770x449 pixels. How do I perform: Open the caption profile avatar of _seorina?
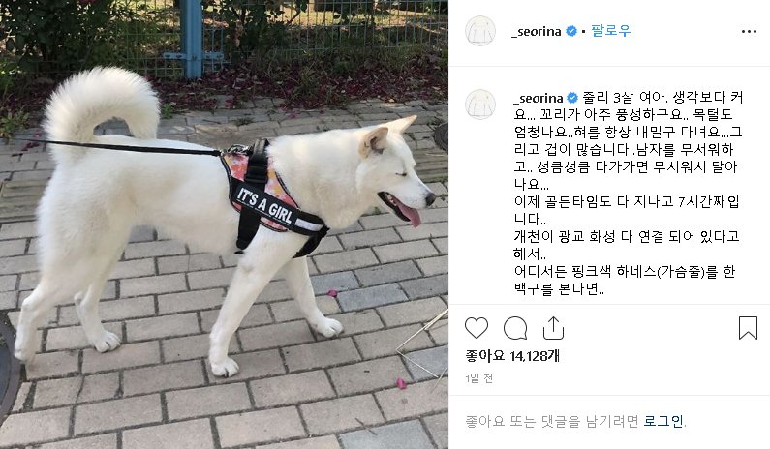pyautogui.click(x=480, y=105)
